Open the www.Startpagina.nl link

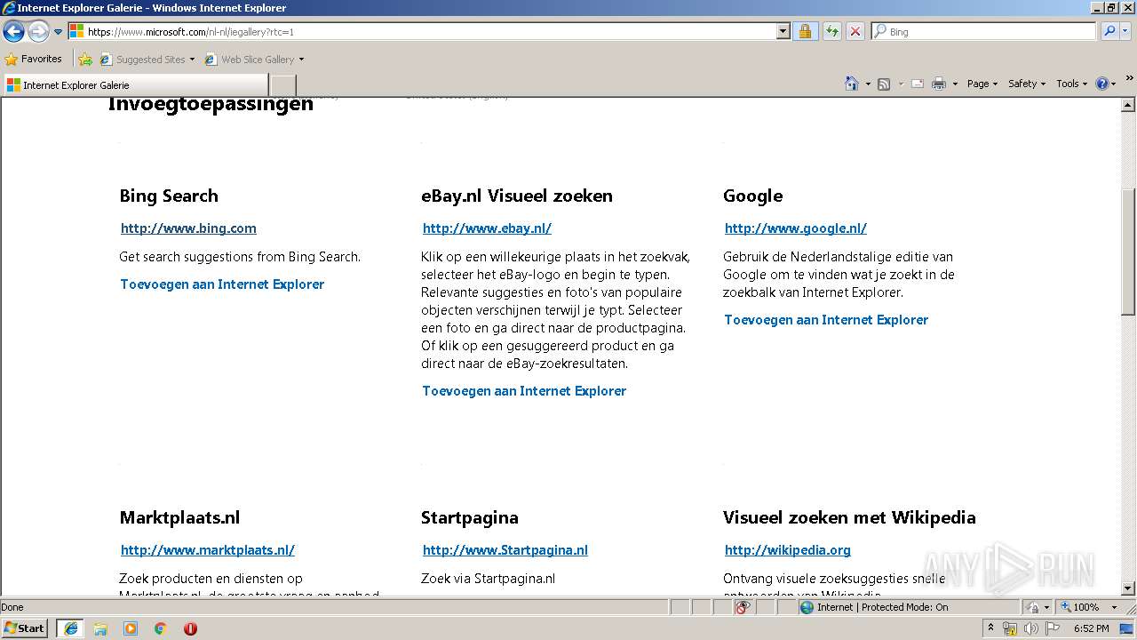pyautogui.click(x=505, y=550)
